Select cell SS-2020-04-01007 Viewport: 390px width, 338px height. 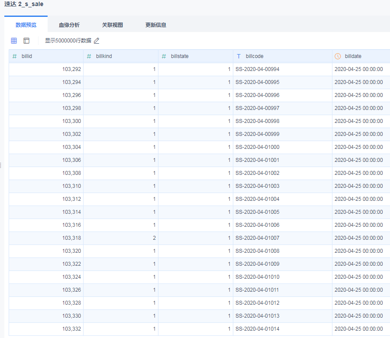click(258, 238)
